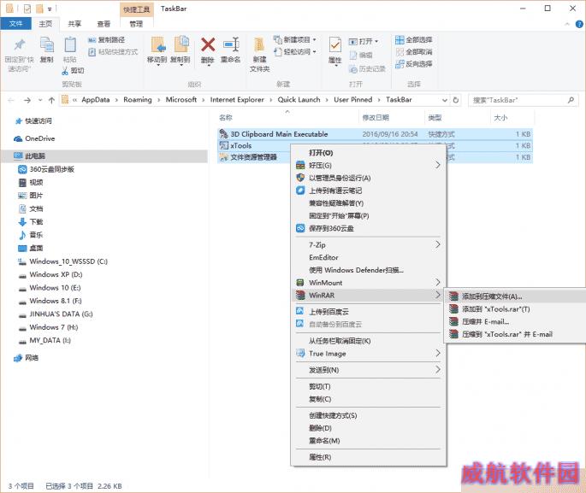
Task: Click the 360 cloud drive sidebar icon
Action: pyautogui.click(x=22, y=169)
